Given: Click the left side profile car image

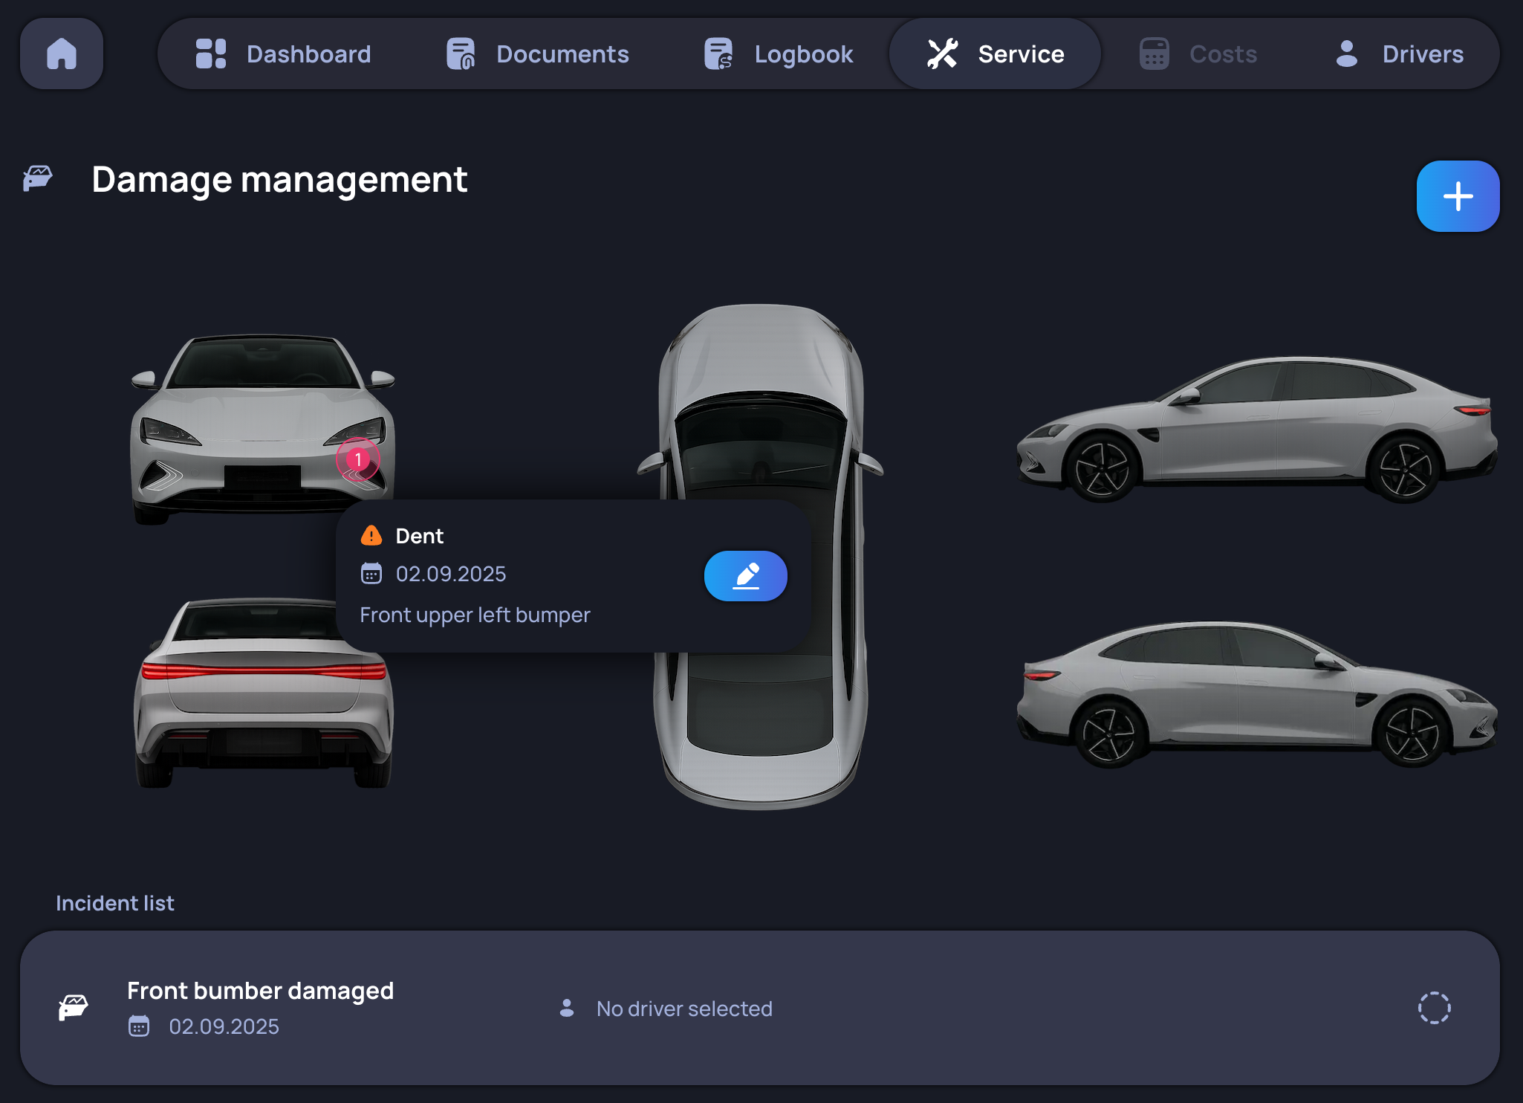Looking at the screenshot, I should pyautogui.click(x=1256, y=431).
